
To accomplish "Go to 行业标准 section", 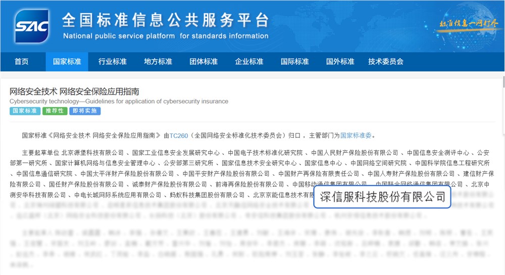I will point(113,61).
